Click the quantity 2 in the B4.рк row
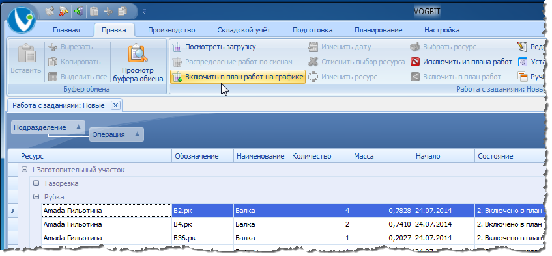 click(x=320, y=224)
